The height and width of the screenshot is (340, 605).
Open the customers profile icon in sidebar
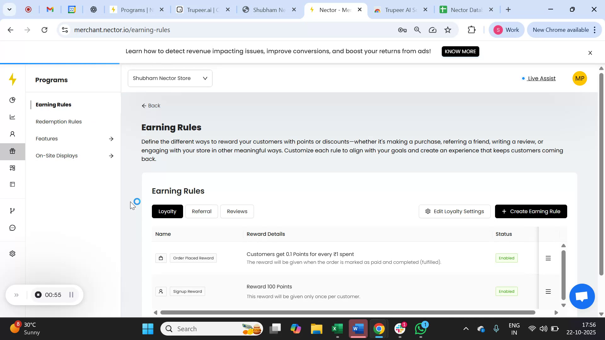[13, 134]
